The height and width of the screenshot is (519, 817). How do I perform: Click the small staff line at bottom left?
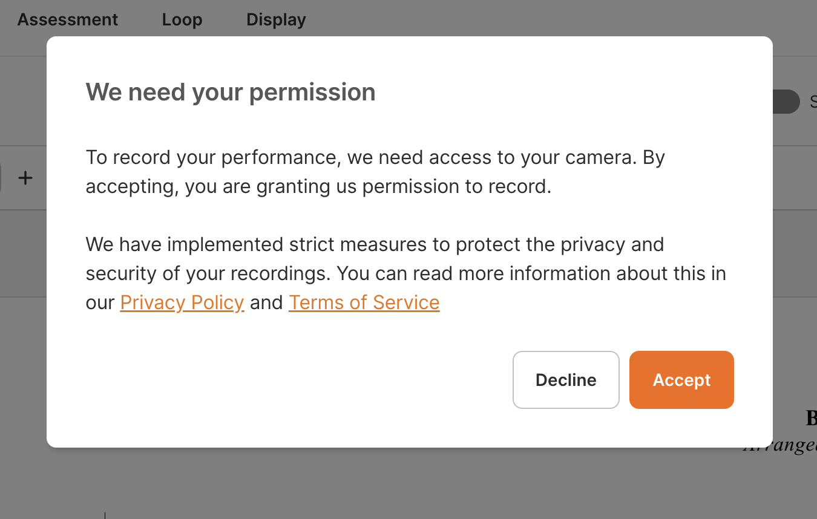pyautogui.click(x=105, y=515)
